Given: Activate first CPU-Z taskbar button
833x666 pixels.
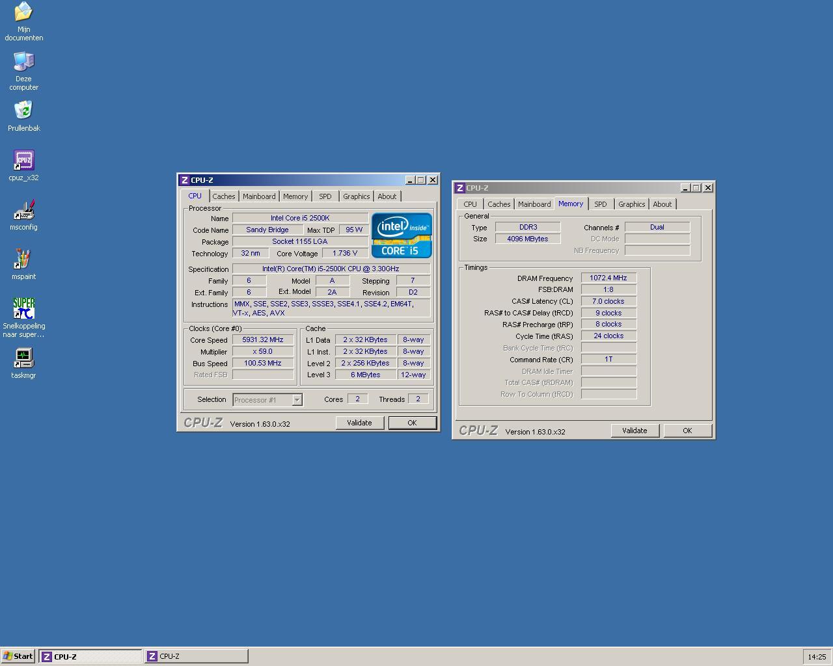Looking at the screenshot, I should pyautogui.click(x=90, y=656).
